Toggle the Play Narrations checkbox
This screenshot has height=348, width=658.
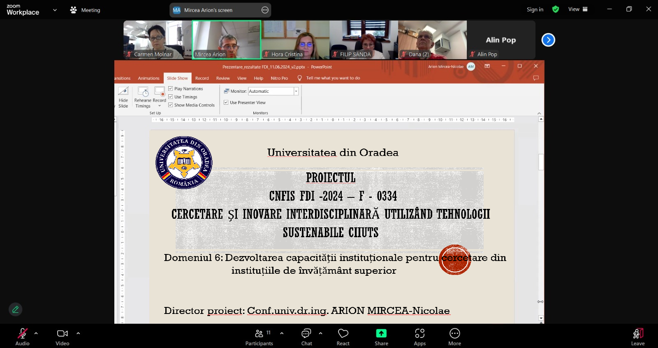pos(171,89)
